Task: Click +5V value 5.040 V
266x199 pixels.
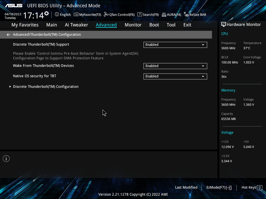Action: pyautogui.click(x=249, y=147)
